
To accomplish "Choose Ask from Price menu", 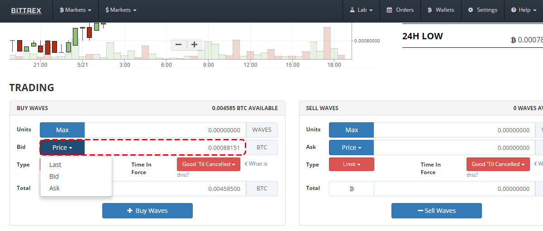I will [x=54, y=188].
